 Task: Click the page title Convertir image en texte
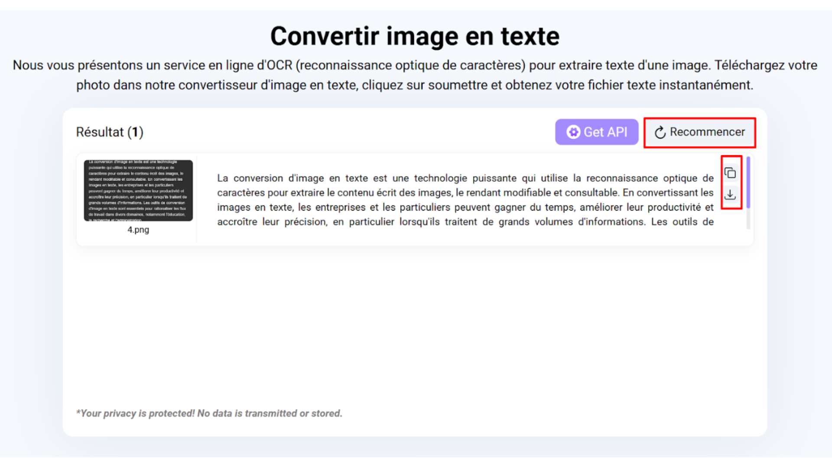(415, 36)
